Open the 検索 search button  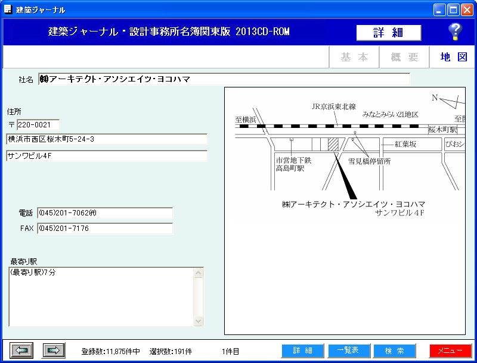point(394,351)
